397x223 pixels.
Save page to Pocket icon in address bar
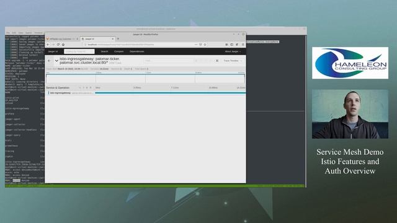[x=200, y=45]
